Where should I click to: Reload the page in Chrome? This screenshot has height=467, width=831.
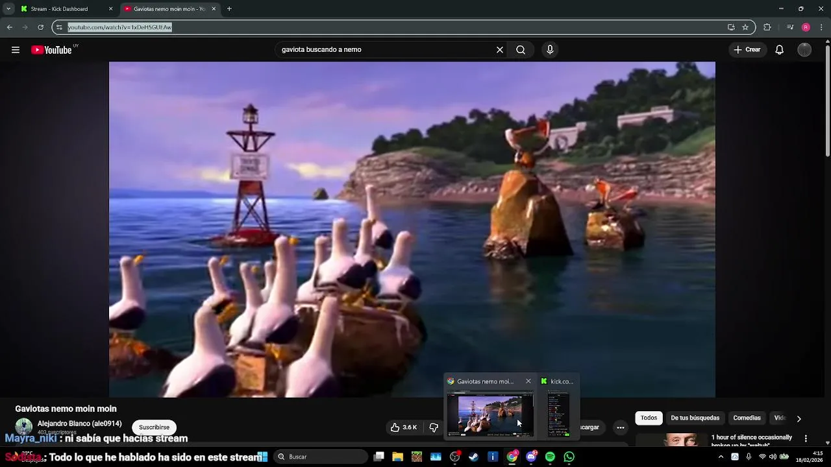click(x=40, y=27)
